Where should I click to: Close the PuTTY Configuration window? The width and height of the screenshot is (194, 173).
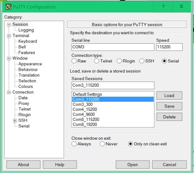click(x=181, y=7)
